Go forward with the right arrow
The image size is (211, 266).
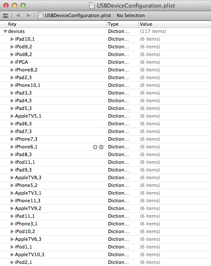pyautogui.click(x=29, y=15)
